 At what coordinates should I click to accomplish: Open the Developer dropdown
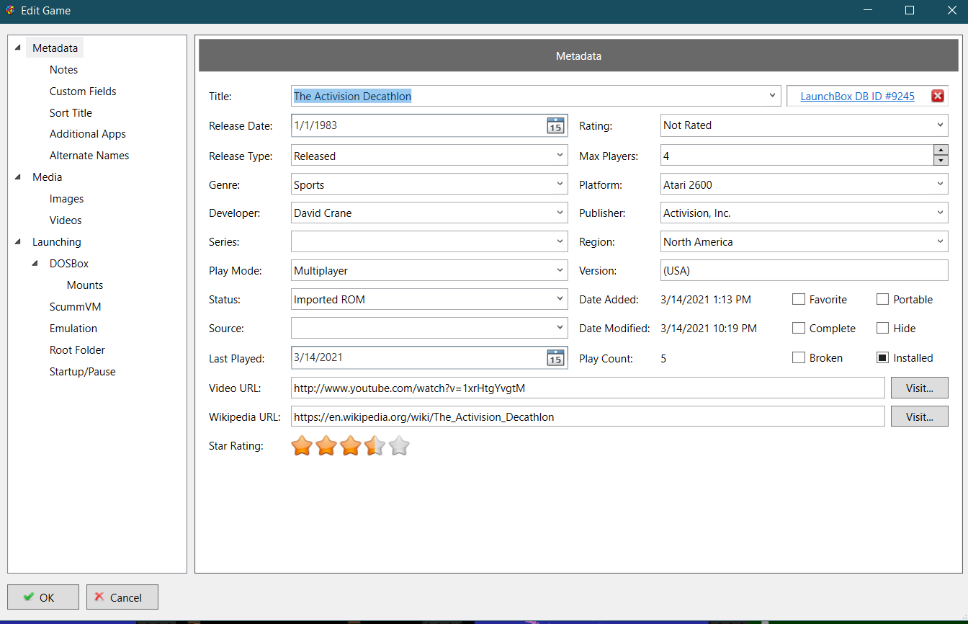tap(560, 213)
